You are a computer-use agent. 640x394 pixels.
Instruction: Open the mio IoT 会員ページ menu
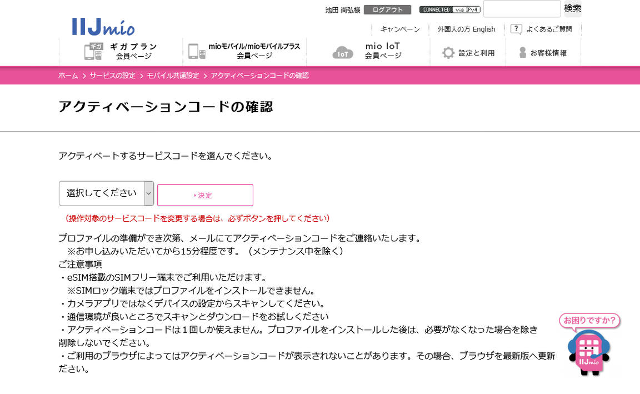pyautogui.click(x=382, y=51)
